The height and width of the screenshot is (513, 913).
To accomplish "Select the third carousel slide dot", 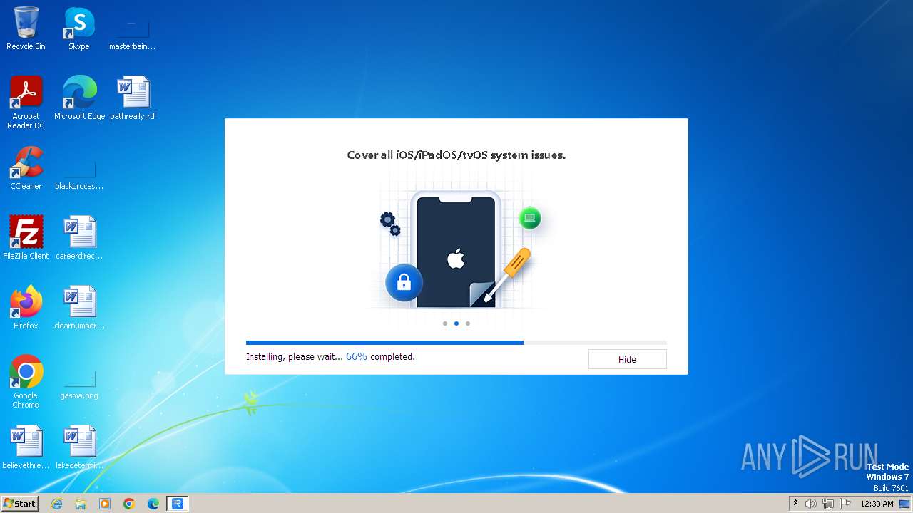I will pyautogui.click(x=468, y=323).
